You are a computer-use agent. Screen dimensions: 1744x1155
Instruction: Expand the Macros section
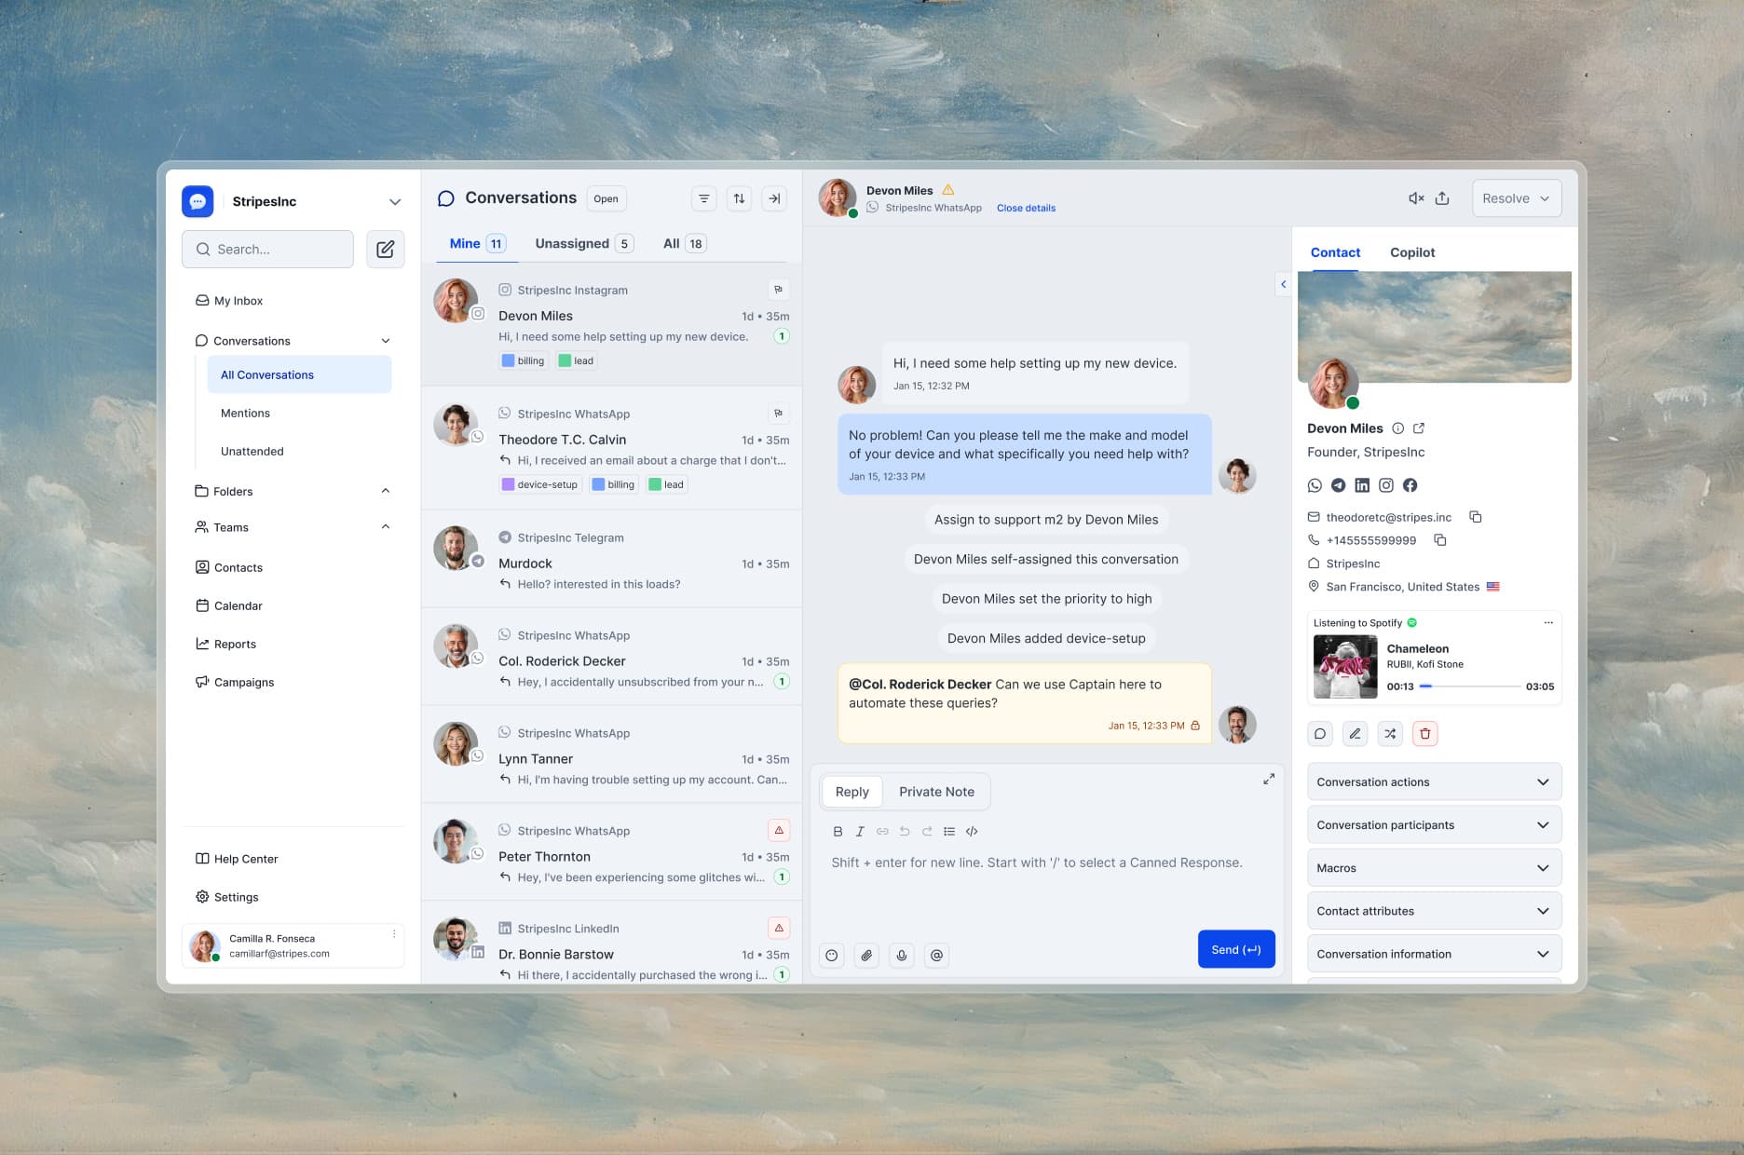[x=1434, y=868]
